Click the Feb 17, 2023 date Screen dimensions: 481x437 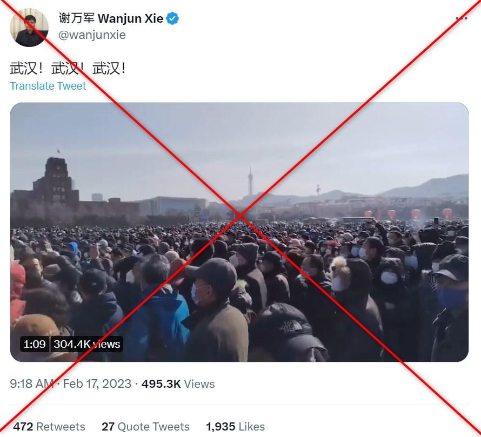tap(97, 384)
